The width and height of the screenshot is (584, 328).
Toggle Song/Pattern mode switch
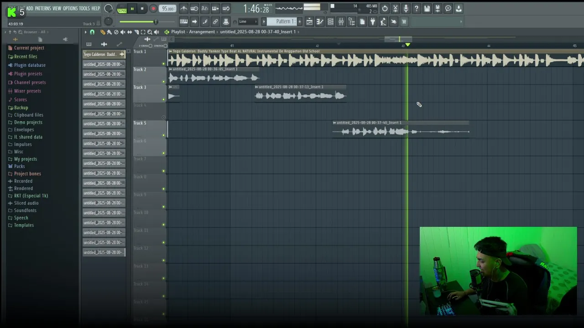click(122, 10)
